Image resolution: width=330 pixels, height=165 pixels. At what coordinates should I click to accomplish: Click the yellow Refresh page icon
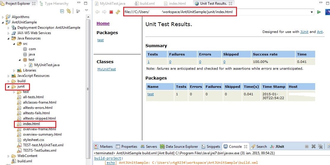118,12
